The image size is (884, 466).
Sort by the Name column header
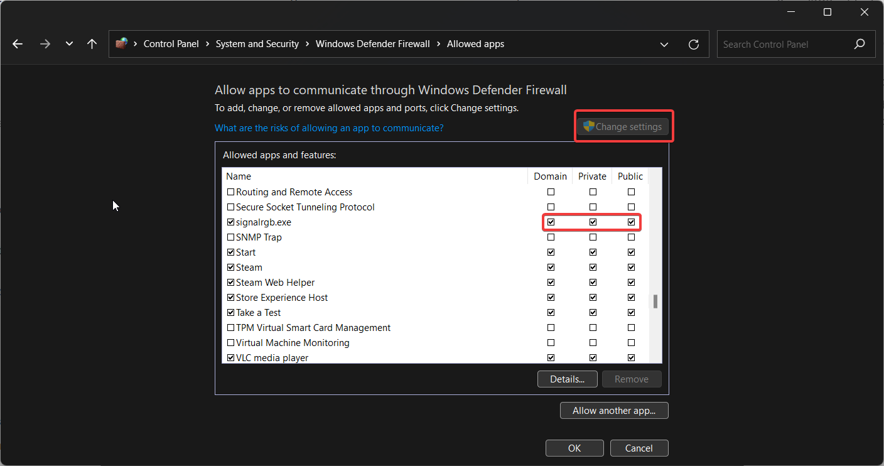click(375, 176)
